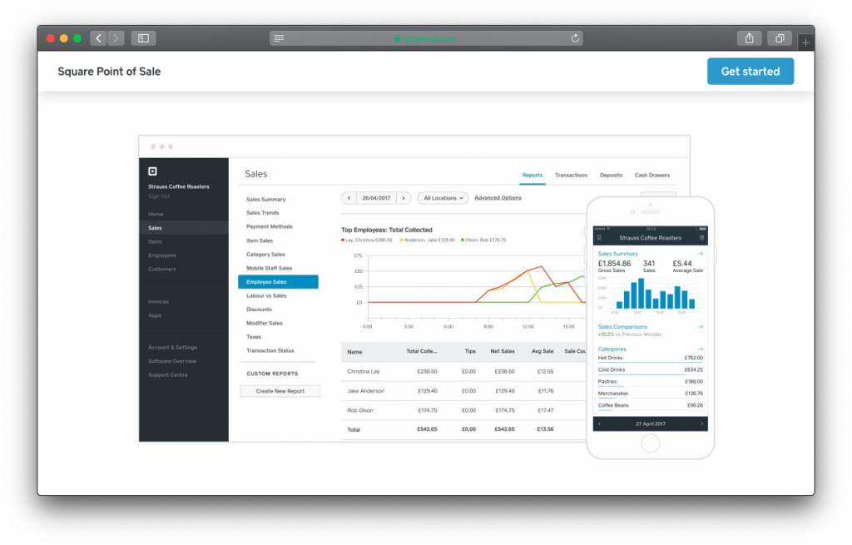This screenshot has height=545, width=852.
Task: Click the Safari back arrow button
Action: click(98, 38)
